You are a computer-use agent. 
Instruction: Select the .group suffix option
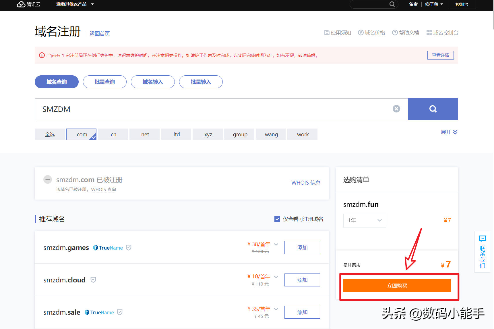(x=239, y=134)
